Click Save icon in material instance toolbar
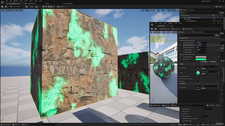The width and height of the screenshot is (225, 126). pos(152,29)
